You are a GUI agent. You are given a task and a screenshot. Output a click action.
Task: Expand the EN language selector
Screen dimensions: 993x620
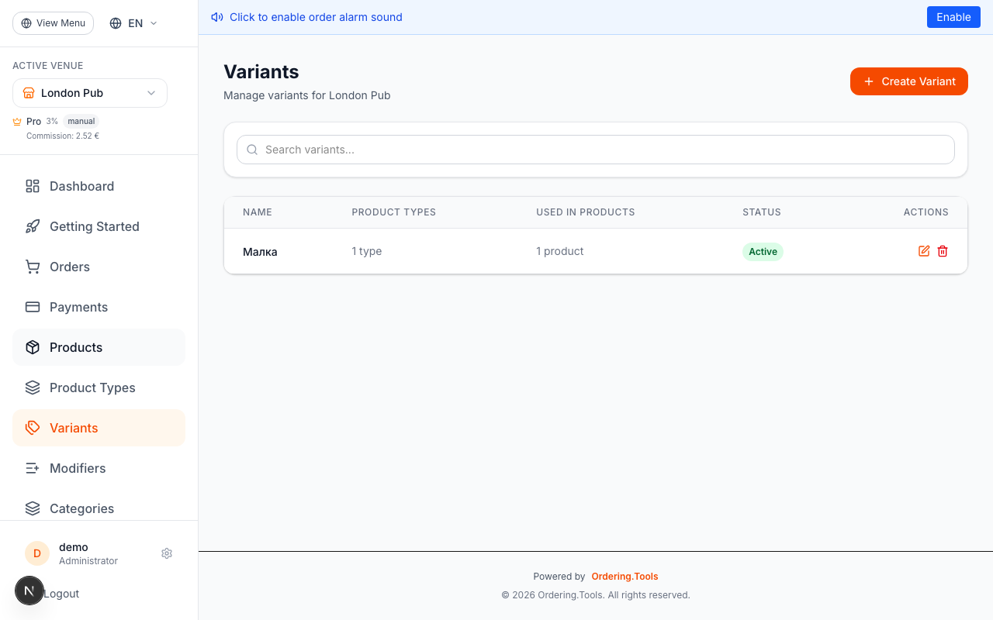132,23
